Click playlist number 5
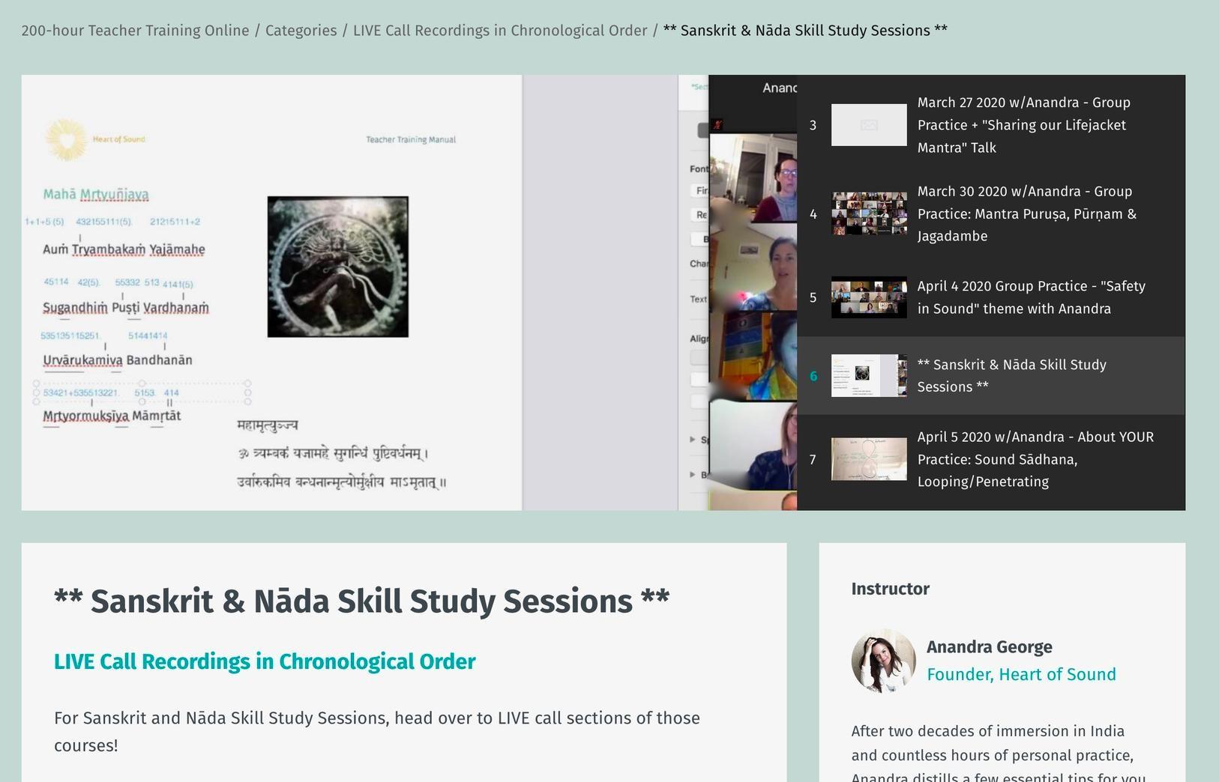Image resolution: width=1219 pixels, height=782 pixels. (813, 297)
